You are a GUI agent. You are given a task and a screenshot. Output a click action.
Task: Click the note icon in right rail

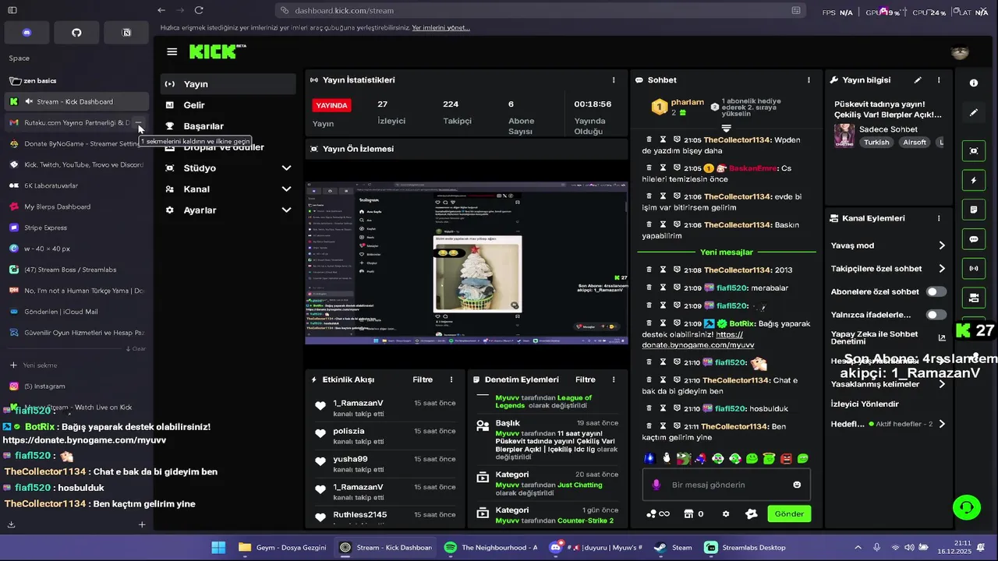pyautogui.click(x=974, y=210)
